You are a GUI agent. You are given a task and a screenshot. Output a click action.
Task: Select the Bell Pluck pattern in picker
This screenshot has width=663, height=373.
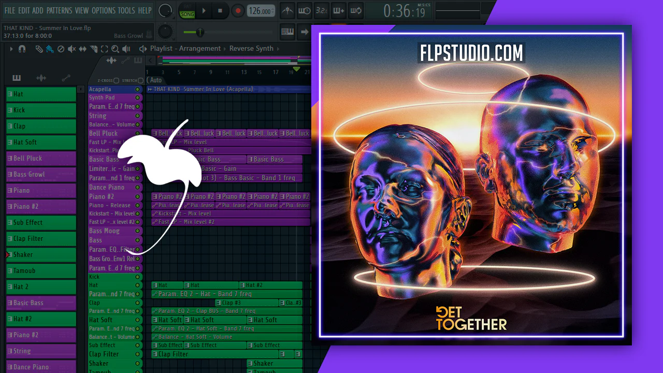(41, 159)
